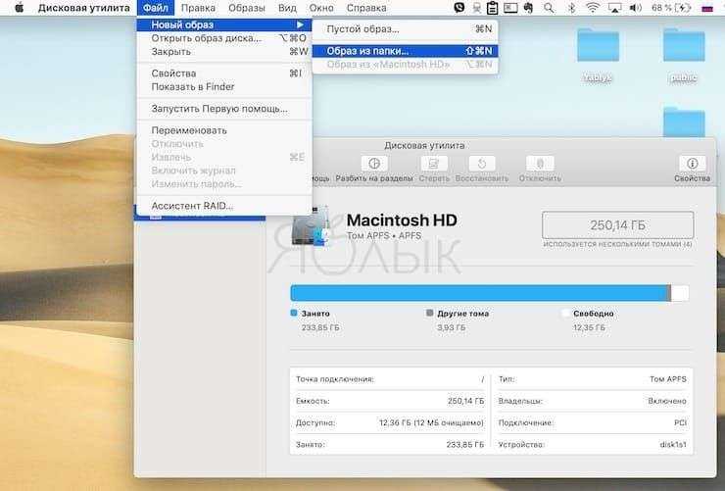Open the AirPlay display menu
Image resolution: width=725 pixels, height=491 pixels.
click(614, 8)
